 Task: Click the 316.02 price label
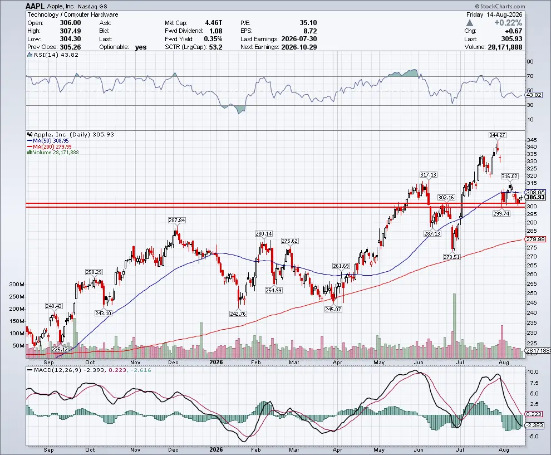509,177
